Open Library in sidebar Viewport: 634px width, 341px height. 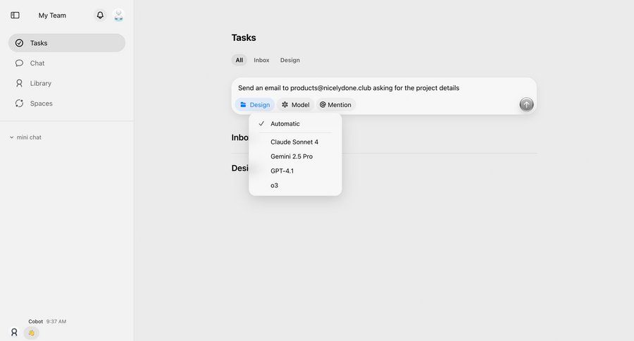point(67,83)
